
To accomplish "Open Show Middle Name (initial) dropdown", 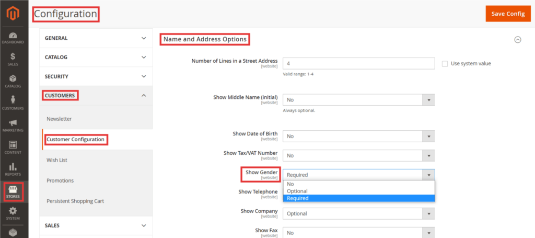I will 358,100.
